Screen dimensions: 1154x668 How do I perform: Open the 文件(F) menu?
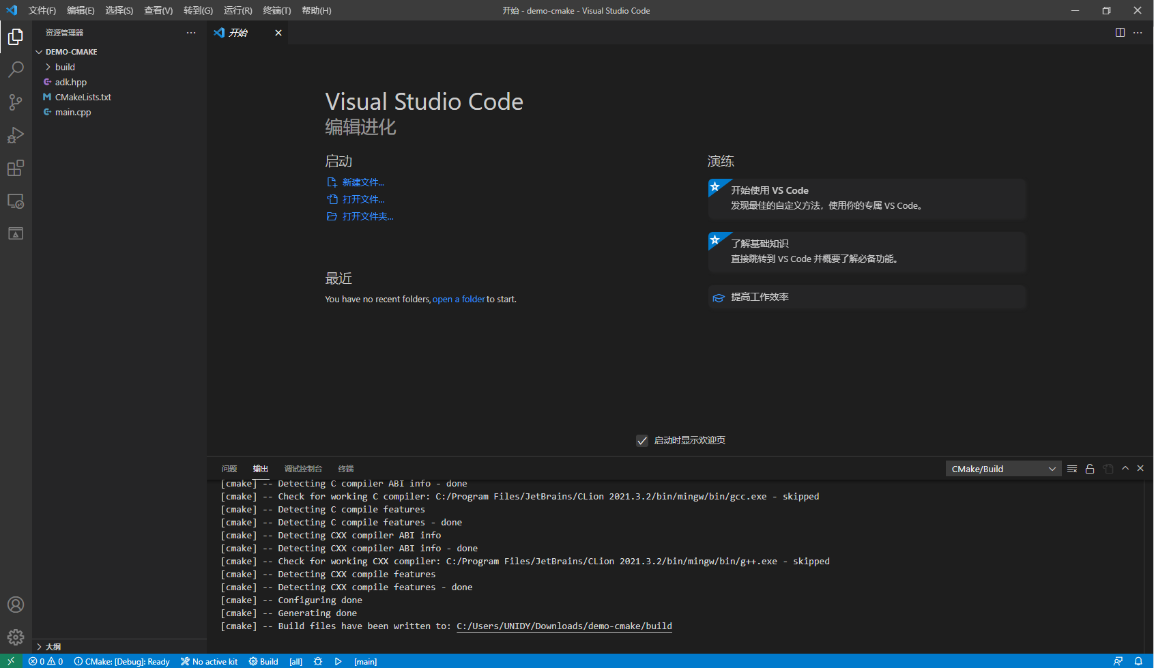[42, 10]
